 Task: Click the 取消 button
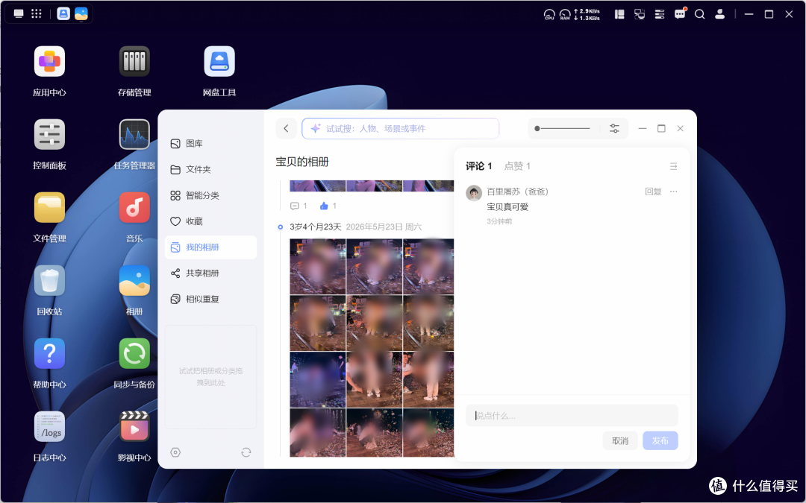(x=620, y=441)
